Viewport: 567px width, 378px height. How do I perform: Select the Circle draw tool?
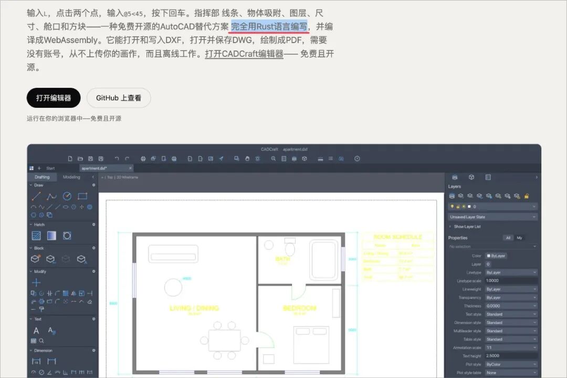(x=67, y=196)
